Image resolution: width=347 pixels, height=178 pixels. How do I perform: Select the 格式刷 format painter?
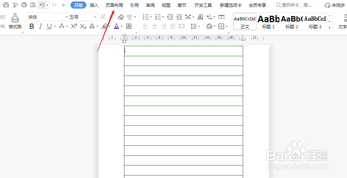[15, 21]
